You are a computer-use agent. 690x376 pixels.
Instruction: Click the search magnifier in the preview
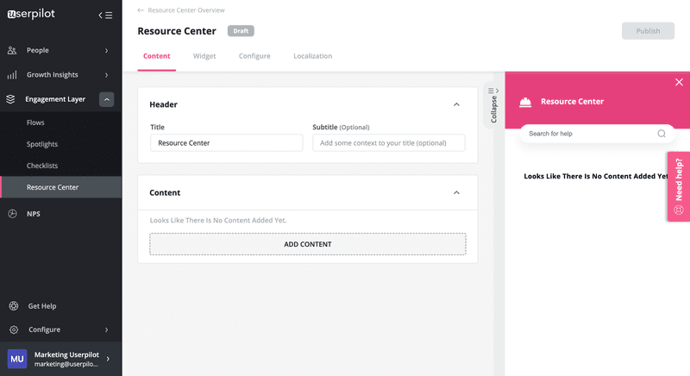[x=662, y=134]
